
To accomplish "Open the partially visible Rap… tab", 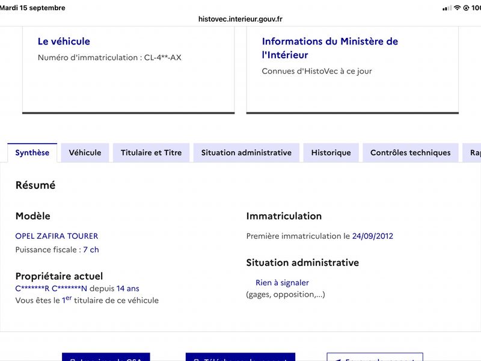I will (x=472, y=153).
